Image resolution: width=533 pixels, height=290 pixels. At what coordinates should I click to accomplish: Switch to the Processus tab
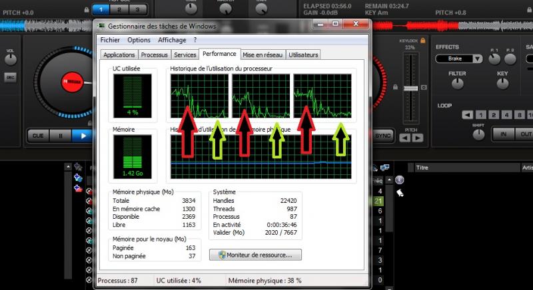(154, 55)
